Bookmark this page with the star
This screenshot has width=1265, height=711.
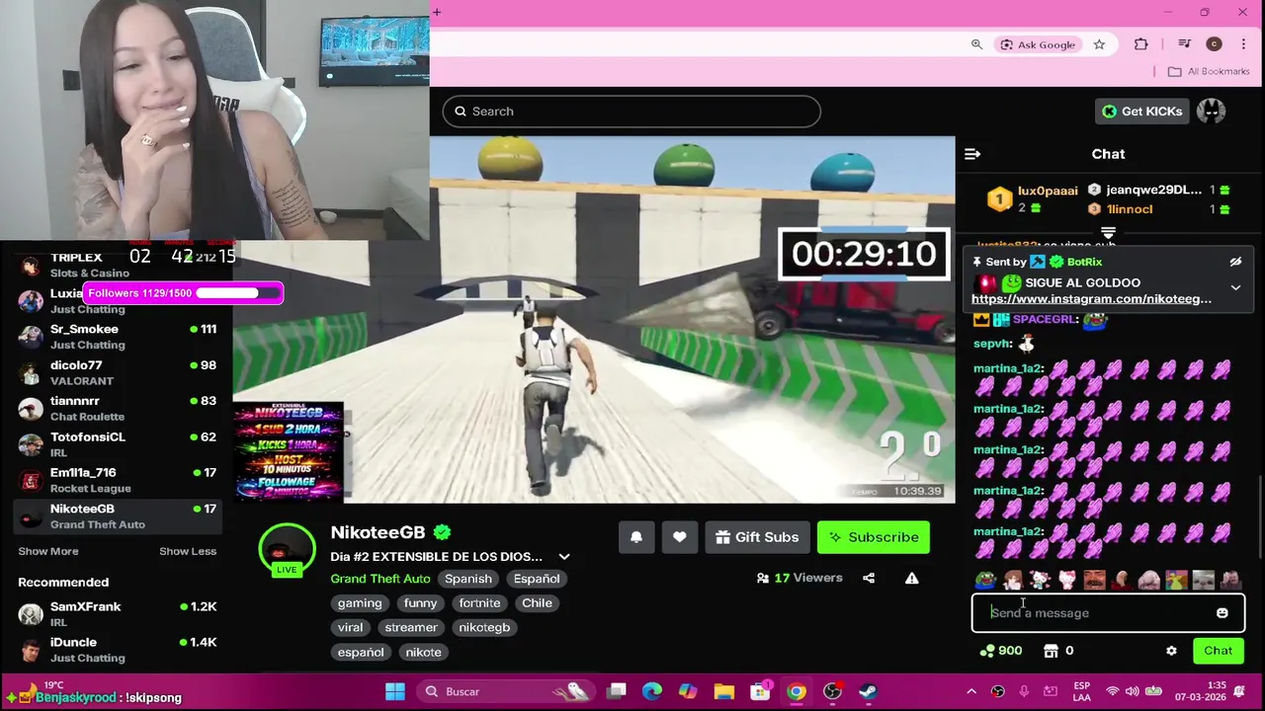(x=1099, y=44)
